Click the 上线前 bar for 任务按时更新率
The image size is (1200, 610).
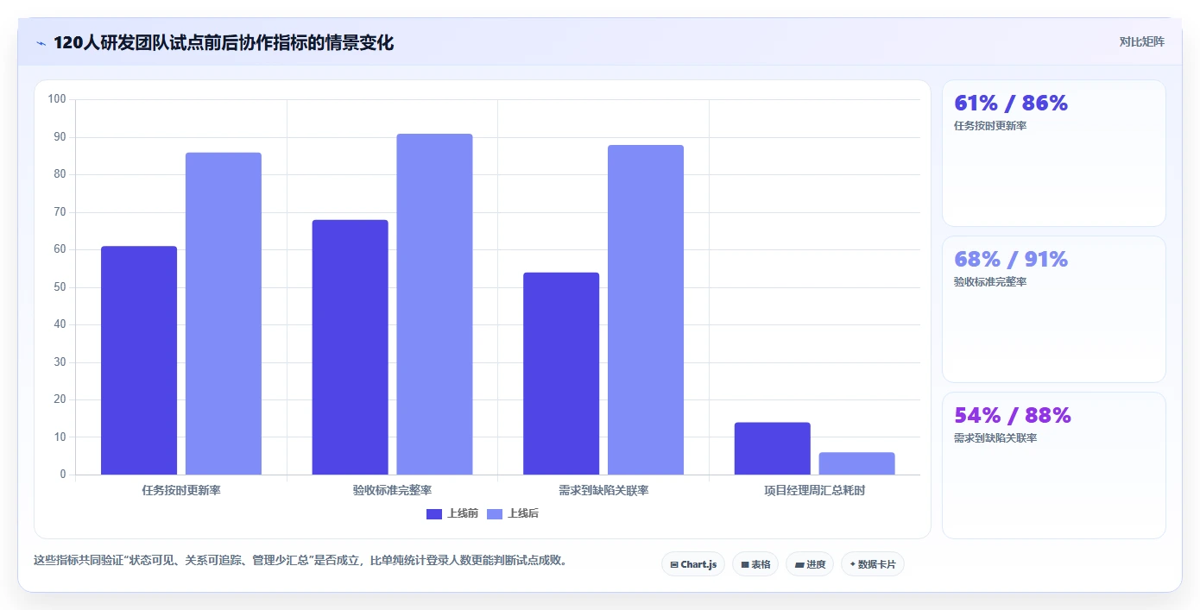pos(139,361)
